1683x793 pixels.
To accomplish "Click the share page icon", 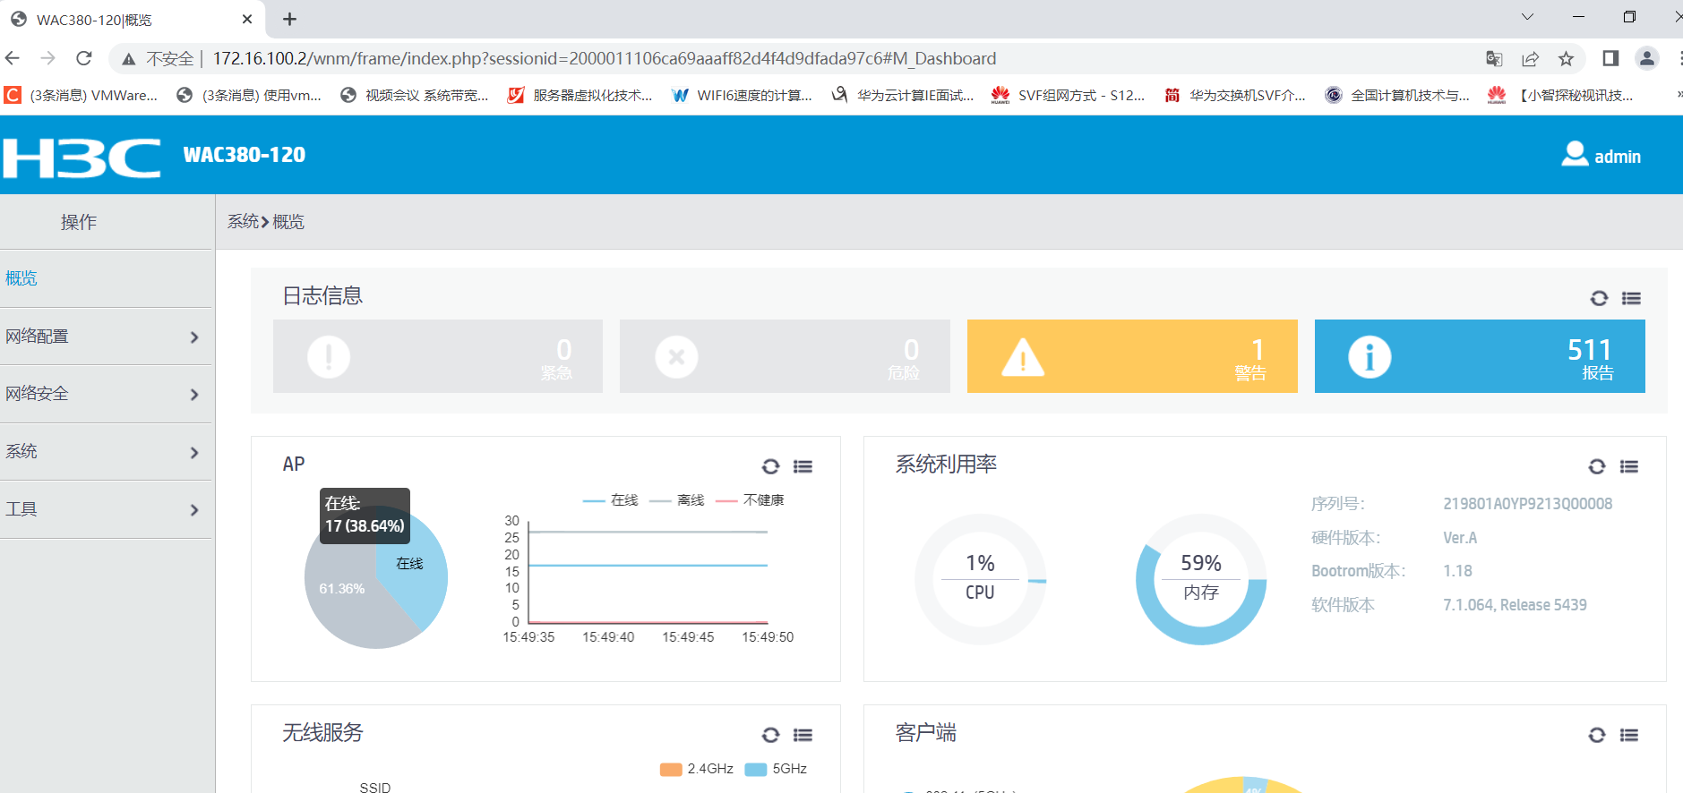I will (x=1530, y=58).
